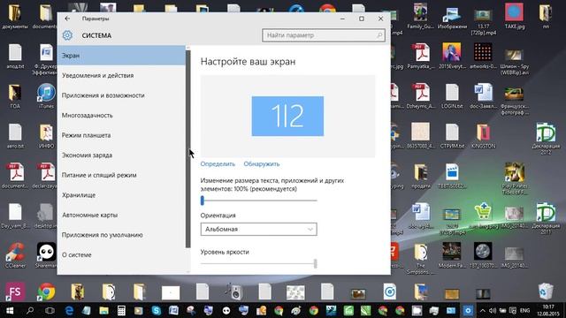Screen dimensions: 566x318
Task: Click the settings sidebar vertical scrollbar
Action: 187,149
